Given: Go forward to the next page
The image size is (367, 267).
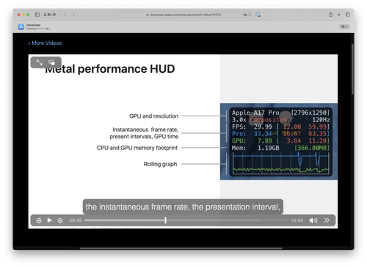Looking at the screenshot, I should 73,15.
